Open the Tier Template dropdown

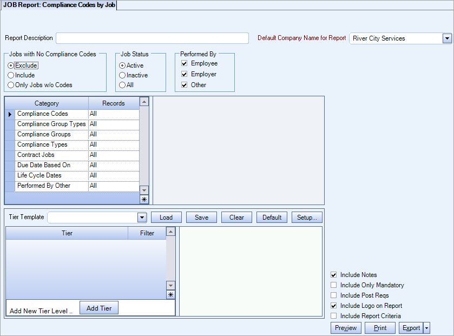[141, 217]
